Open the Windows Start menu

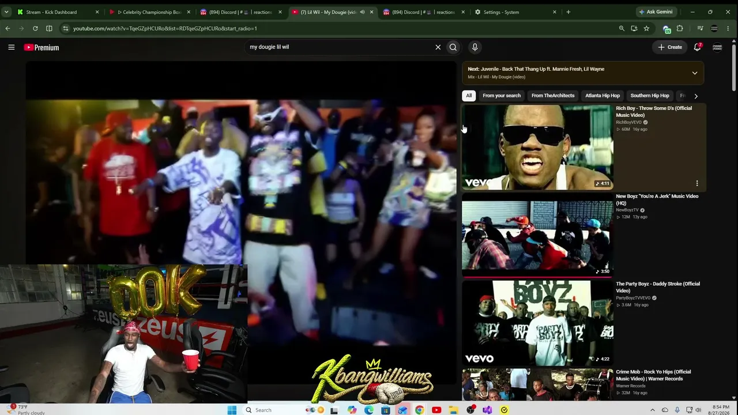(232, 410)
